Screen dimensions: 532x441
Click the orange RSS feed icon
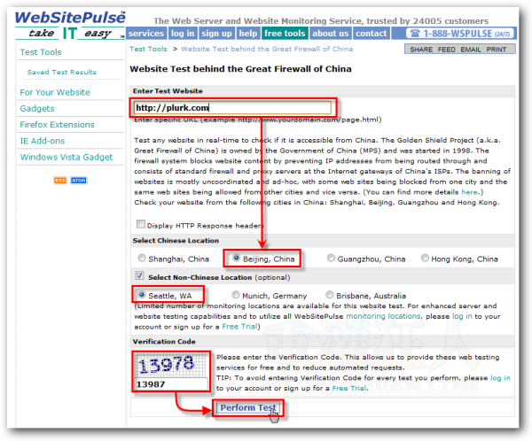60,181
